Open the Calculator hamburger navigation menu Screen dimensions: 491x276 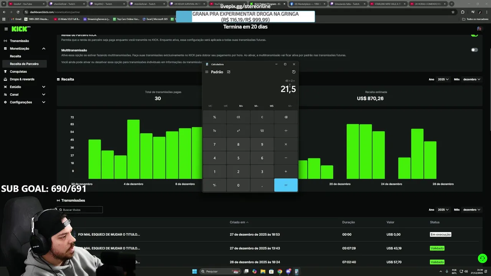[x=207, y=72]
